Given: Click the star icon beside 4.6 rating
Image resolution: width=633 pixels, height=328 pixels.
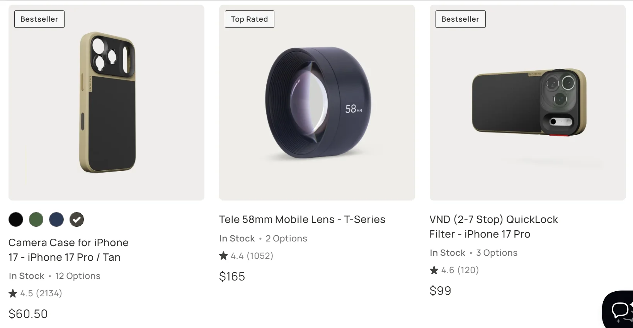Looking at the screenshot, I should pos(434,270).
